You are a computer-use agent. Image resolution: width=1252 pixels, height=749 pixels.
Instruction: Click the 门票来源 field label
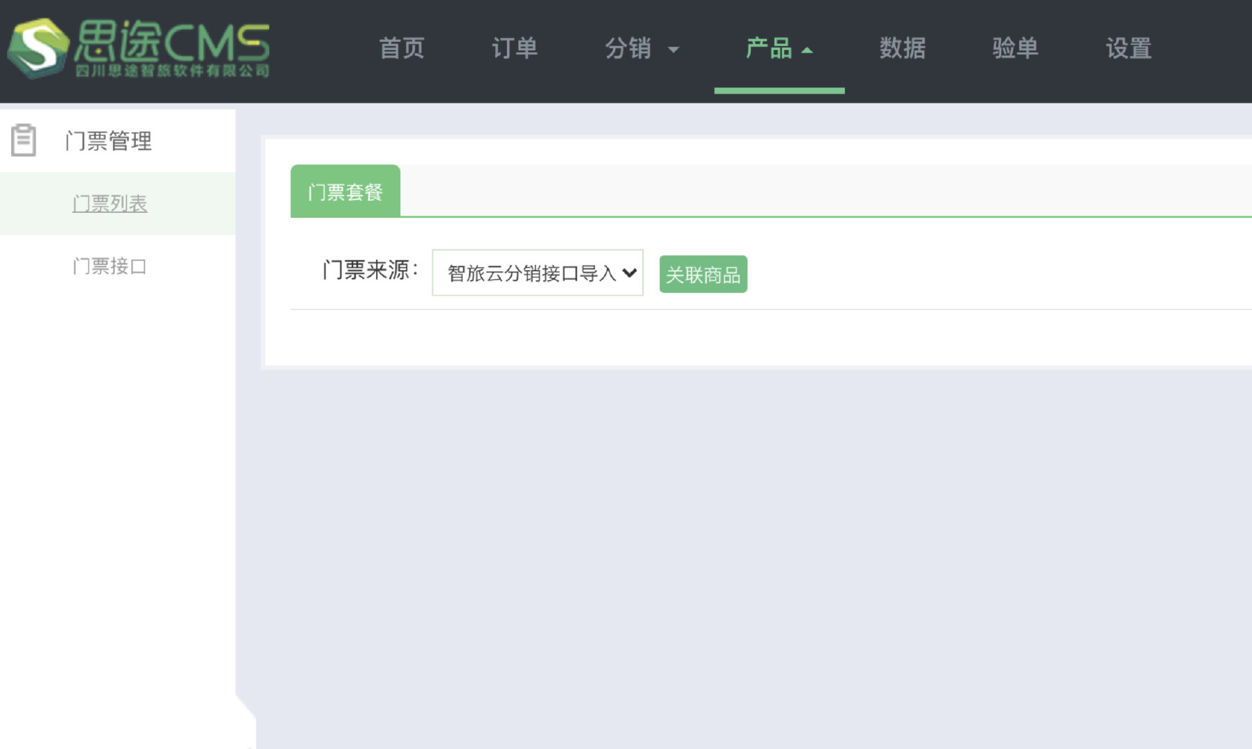(370, 270)
